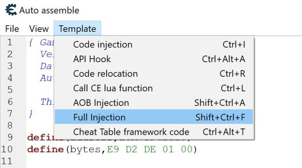
Task: Click line number 1 in the gutter
Action: click(9, 42)
